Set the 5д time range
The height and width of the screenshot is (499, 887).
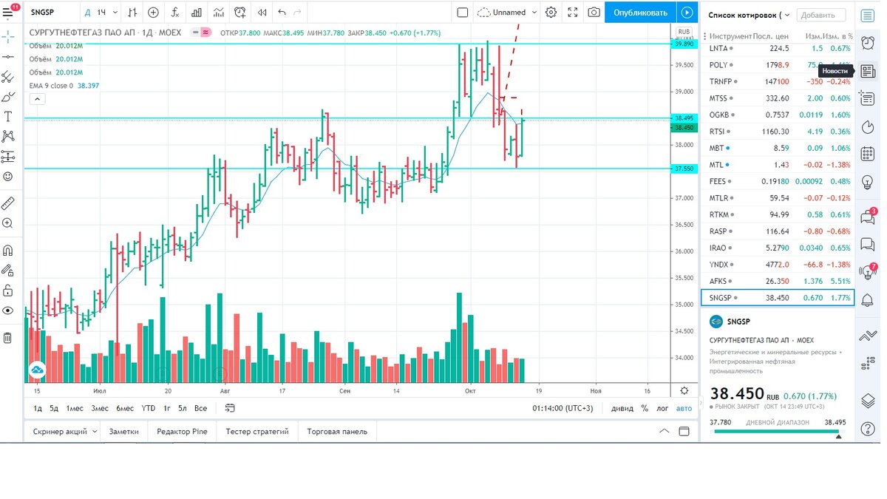pyautogui.click(x=54, y=408)
